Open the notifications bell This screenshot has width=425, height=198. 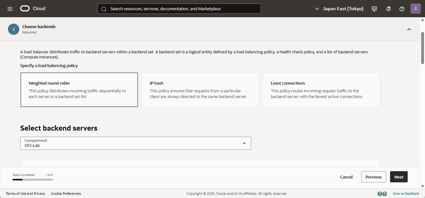[x=388, y=9]
